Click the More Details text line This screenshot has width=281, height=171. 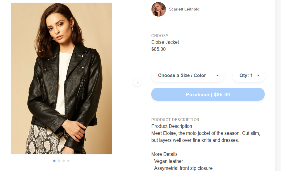click(164, 154)
